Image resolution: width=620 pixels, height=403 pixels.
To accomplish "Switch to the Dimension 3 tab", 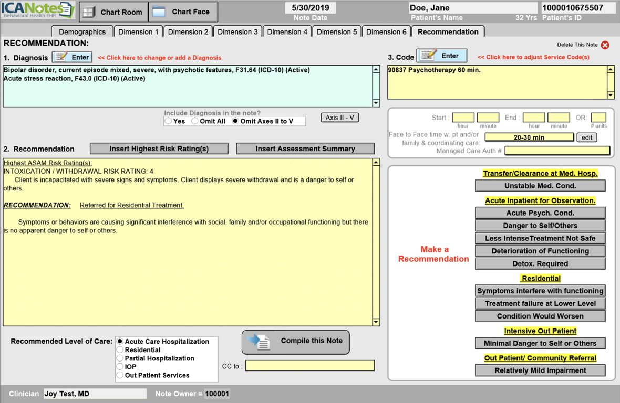I will coord(237,31).
